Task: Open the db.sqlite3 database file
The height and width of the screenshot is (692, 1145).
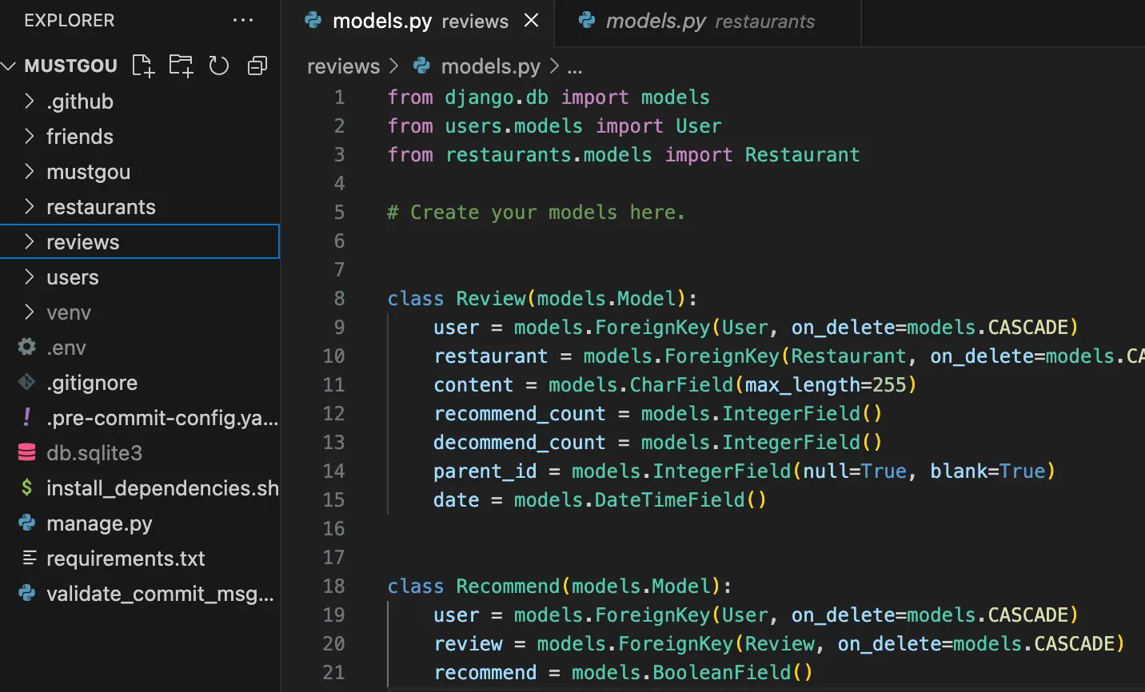Action: [94, 453]
